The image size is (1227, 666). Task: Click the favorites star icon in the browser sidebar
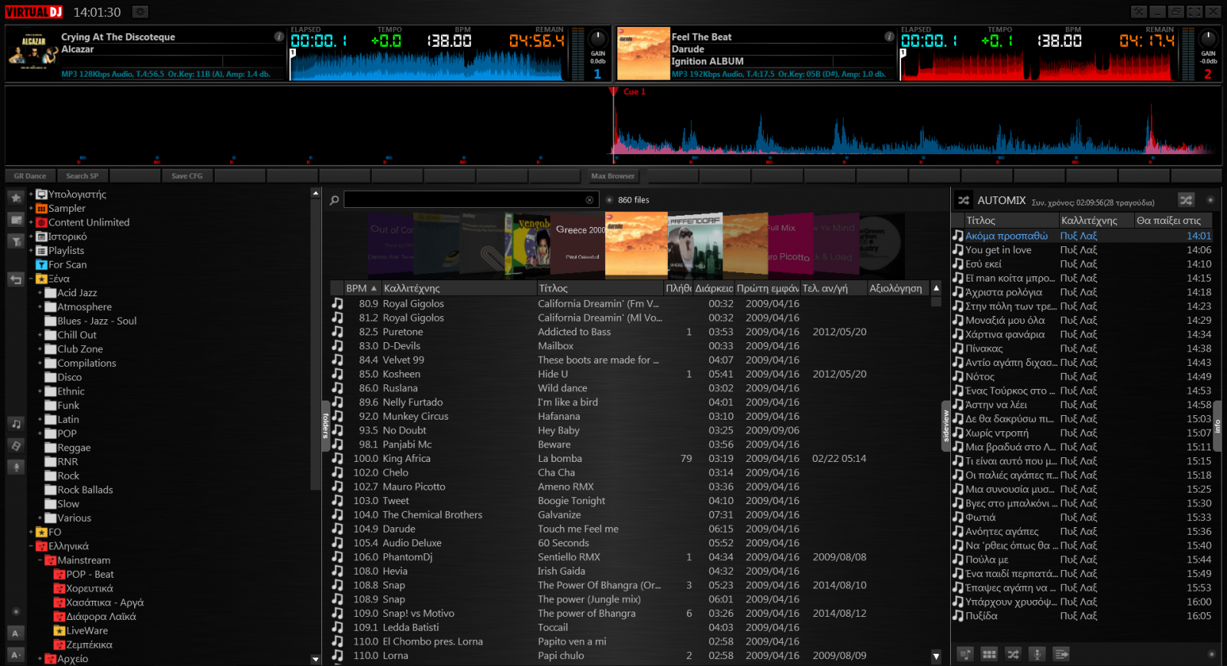click(16, 198)
